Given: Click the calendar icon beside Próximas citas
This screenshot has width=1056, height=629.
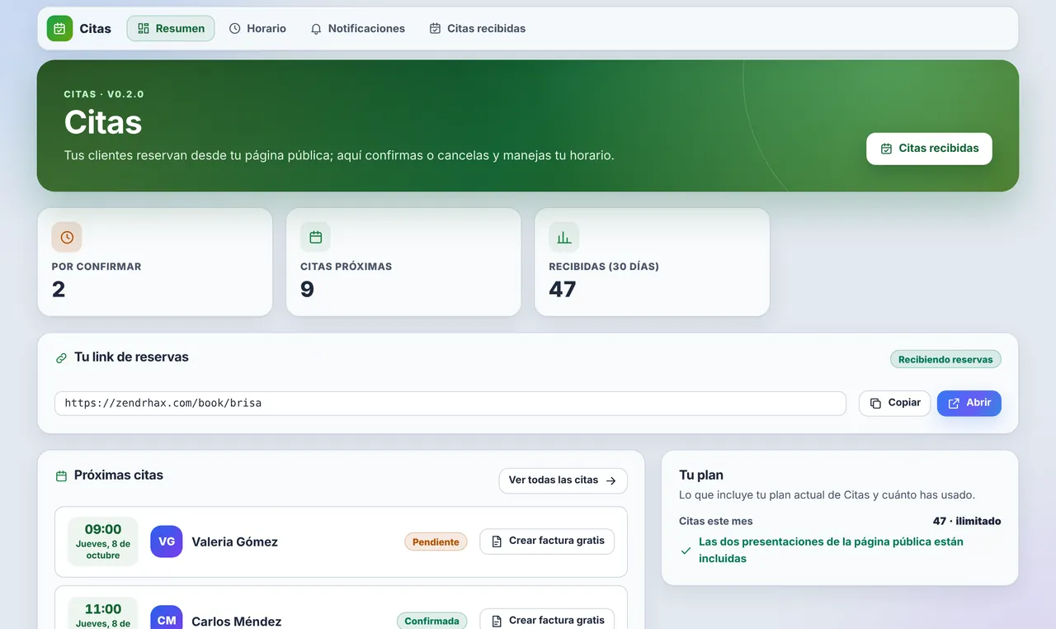Looking at the screenshot, I should 61,476.
